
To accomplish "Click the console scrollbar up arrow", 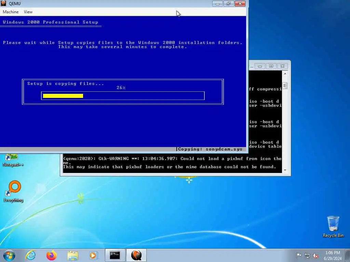I will [285, 73].
